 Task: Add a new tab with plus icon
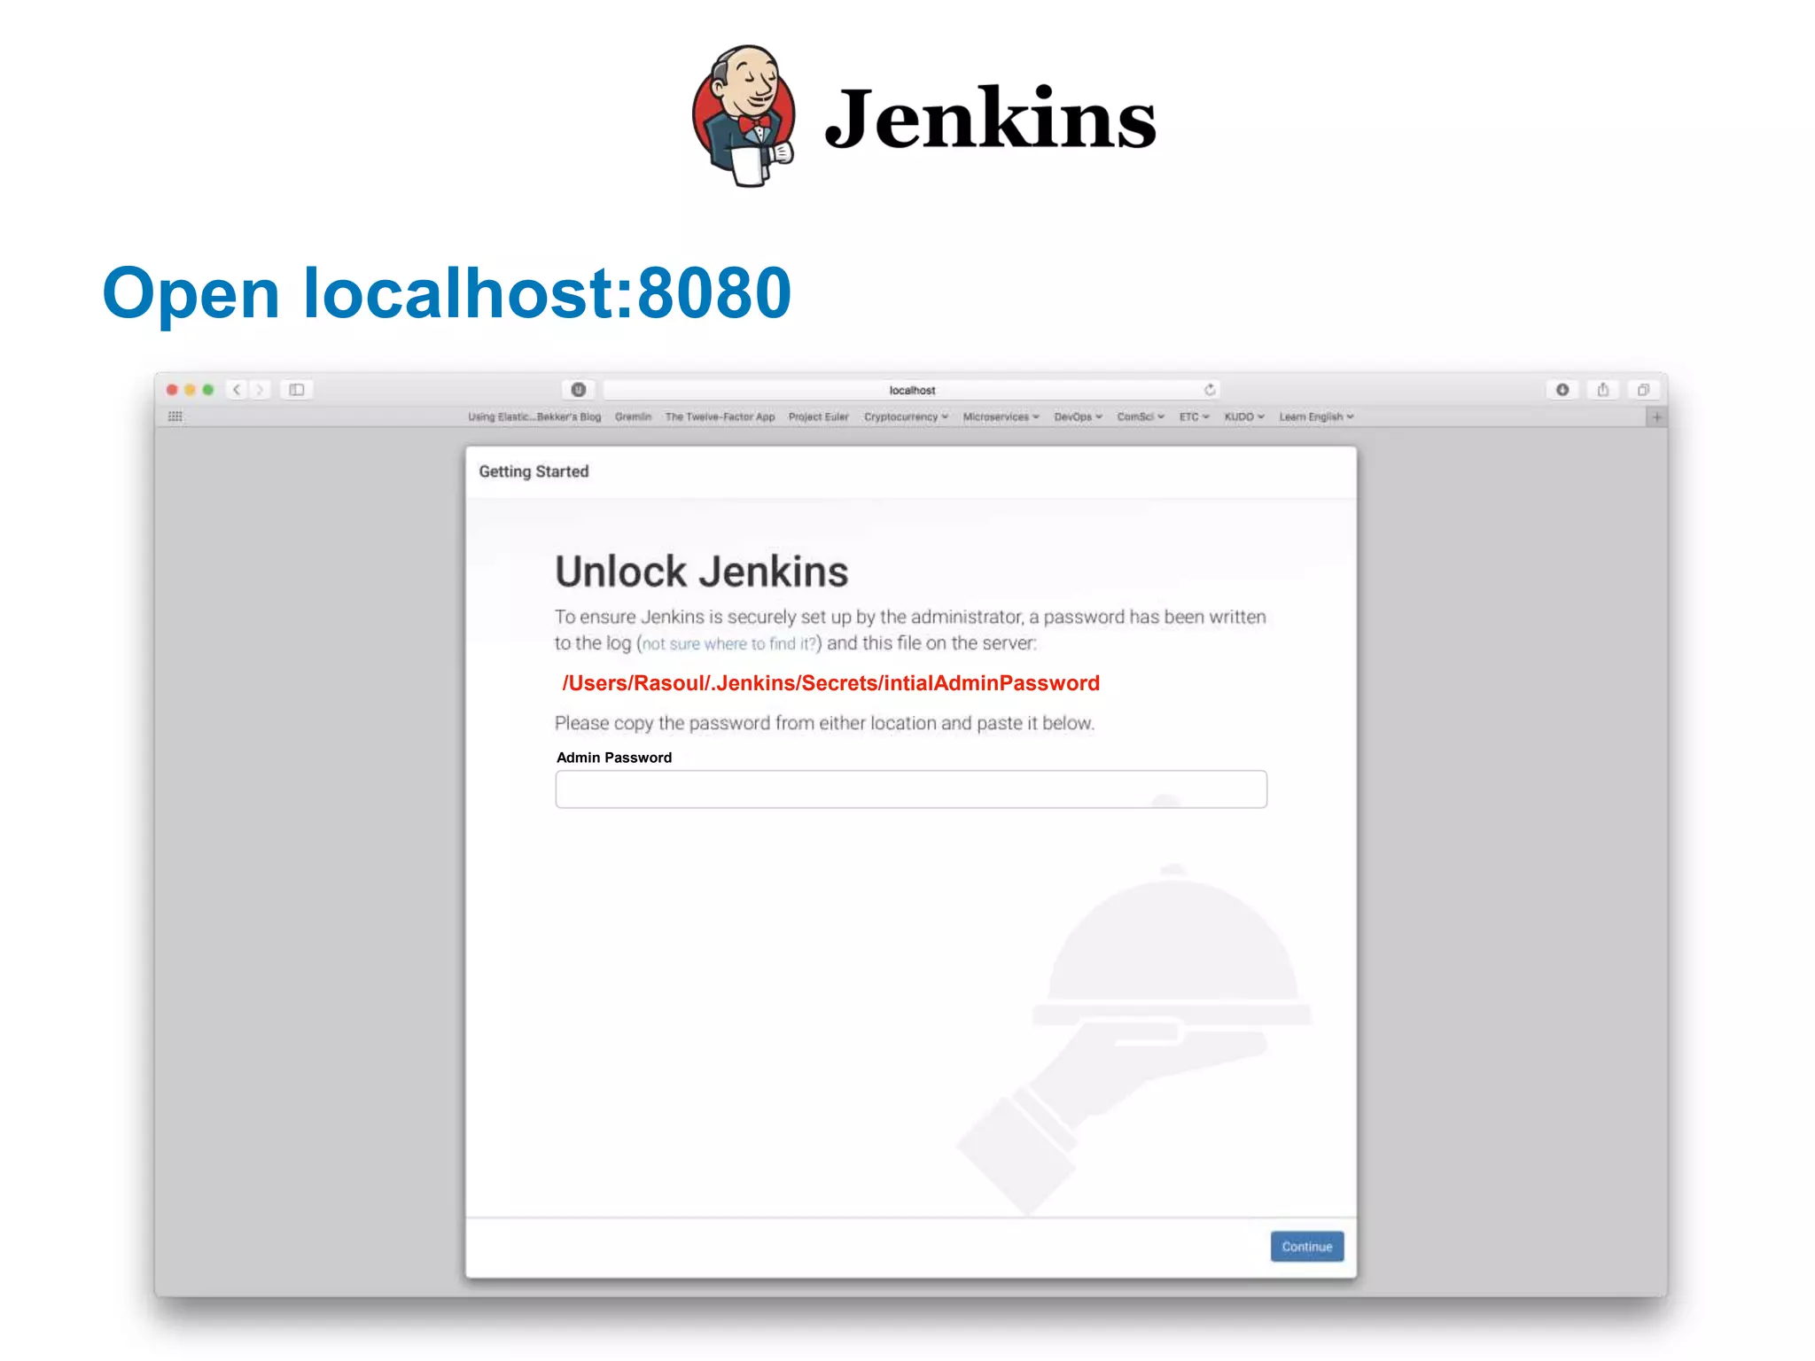click(x=1656, y=417)
